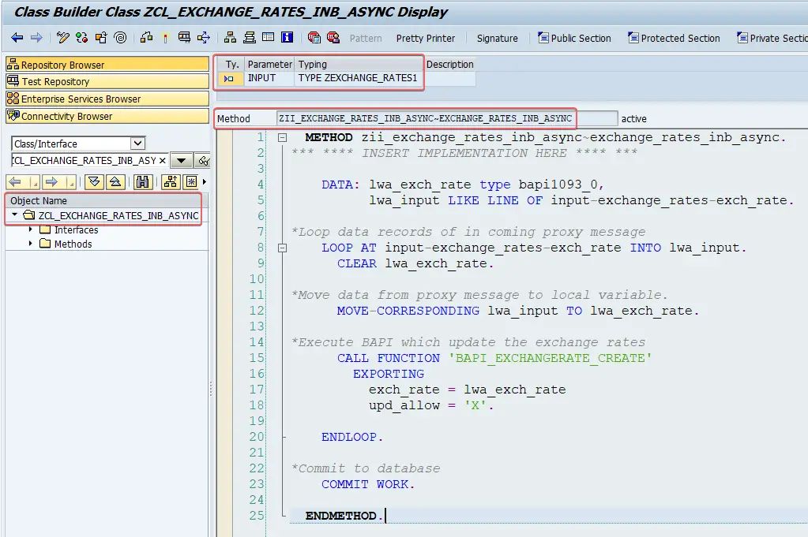This screenshot has width=808, height=537.
Task: Click the input parameter type icon in Ty. column
Action: pyautogui.click(x=229, y=79)
